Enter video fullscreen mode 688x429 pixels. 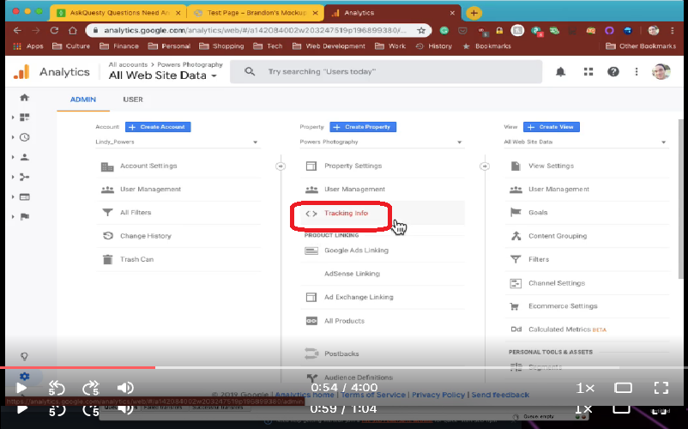pos(661,388)
